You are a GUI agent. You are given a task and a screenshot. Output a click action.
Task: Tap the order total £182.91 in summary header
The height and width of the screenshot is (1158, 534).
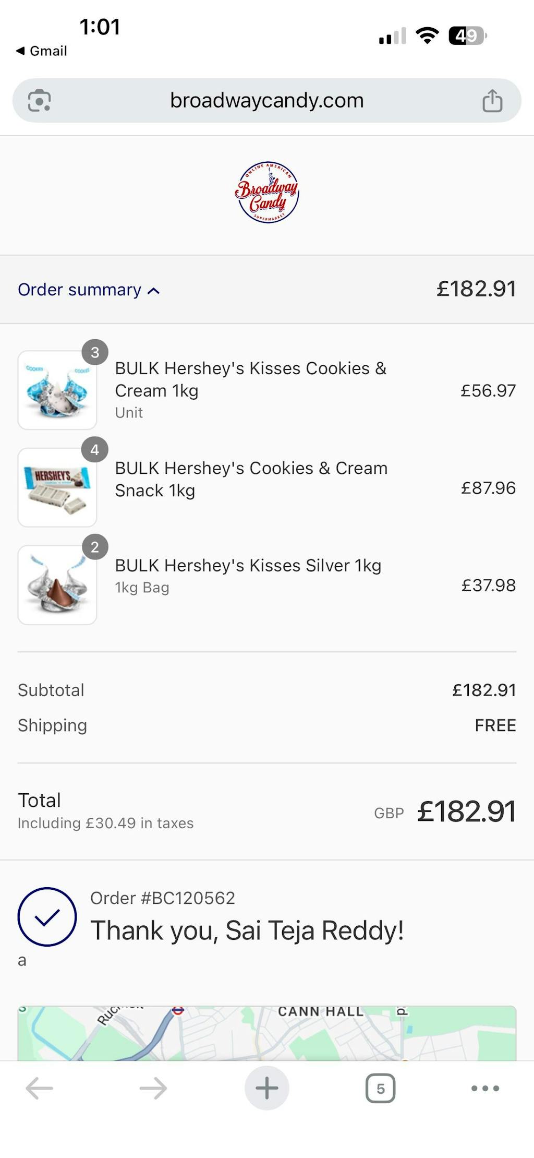click(476, 289)
